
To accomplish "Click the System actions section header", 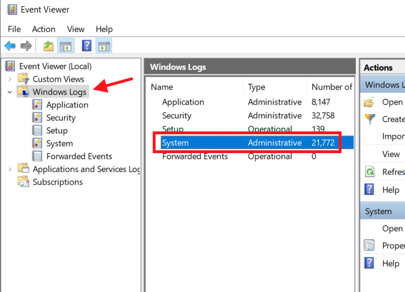I will click(383, 211).
